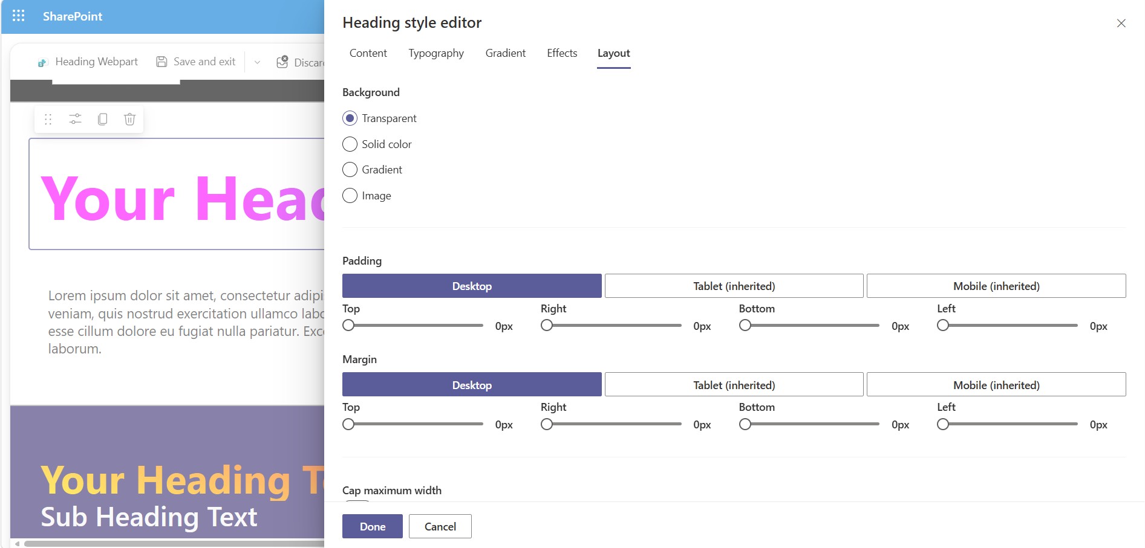Go to the Gradient tab
Viewport: 1145px width, 548px height.
coord(506,53)
